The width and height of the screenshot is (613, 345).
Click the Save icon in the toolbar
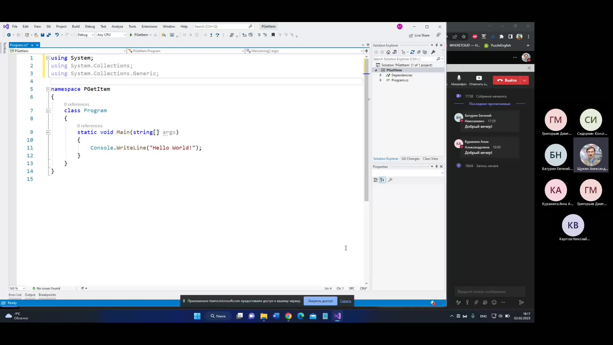click(42, 35)
